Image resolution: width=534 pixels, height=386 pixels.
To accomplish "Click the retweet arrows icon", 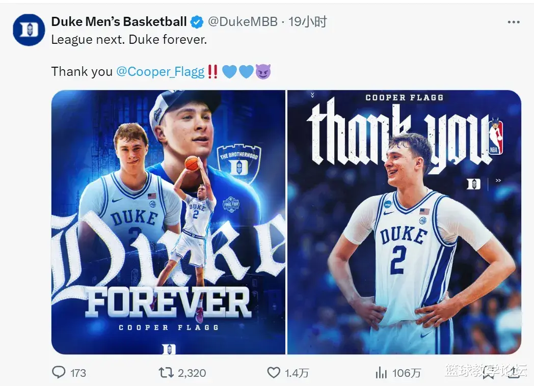I will [x=166, y=372].
